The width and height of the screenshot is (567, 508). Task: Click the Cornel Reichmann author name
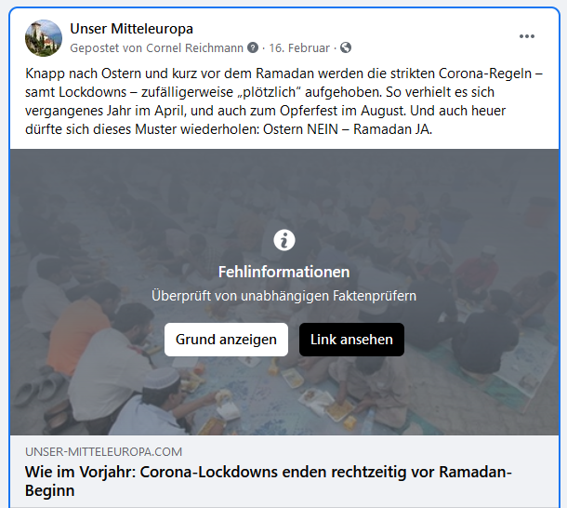pos(194,47)
